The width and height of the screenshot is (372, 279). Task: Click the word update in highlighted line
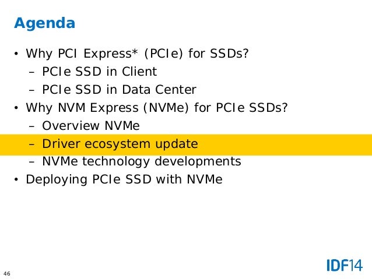click(x=177, y=144)
